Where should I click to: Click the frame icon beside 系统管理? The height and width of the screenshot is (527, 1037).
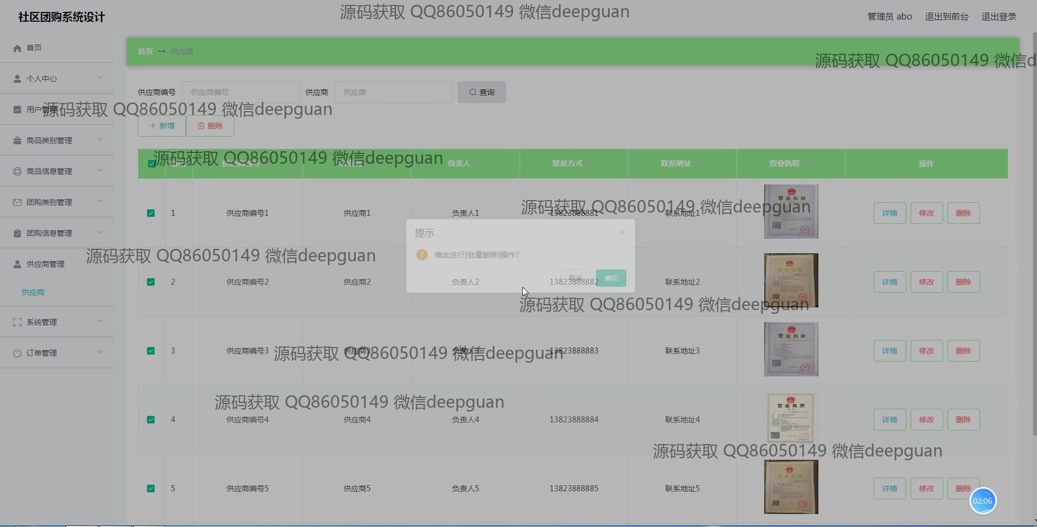(x=17, y=322)
